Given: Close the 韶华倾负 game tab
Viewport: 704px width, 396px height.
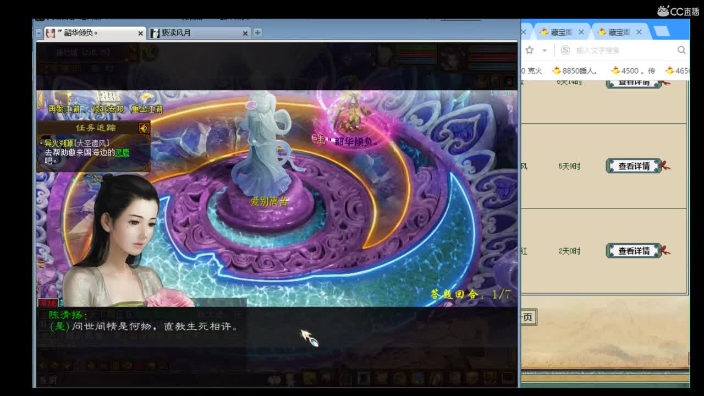Looking at the screenshot, I should coord(140,34).
